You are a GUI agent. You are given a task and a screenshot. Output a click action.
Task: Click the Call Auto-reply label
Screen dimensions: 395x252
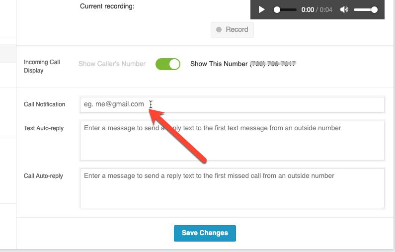click(43, 176)
